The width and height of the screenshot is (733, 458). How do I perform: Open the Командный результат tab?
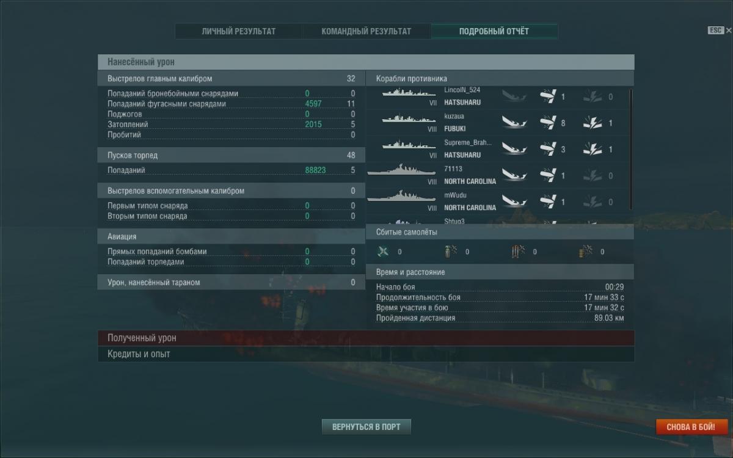[366, 31]
